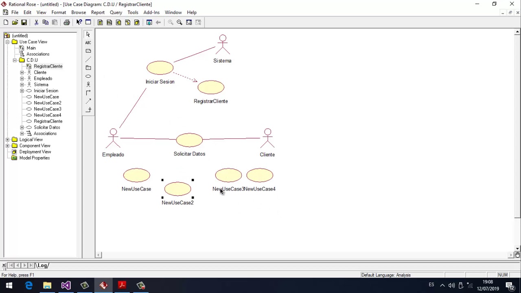This screenshot has height=293, width=521.
Task: Collapse the C.D.U package node
Action: tap(15, 60)
